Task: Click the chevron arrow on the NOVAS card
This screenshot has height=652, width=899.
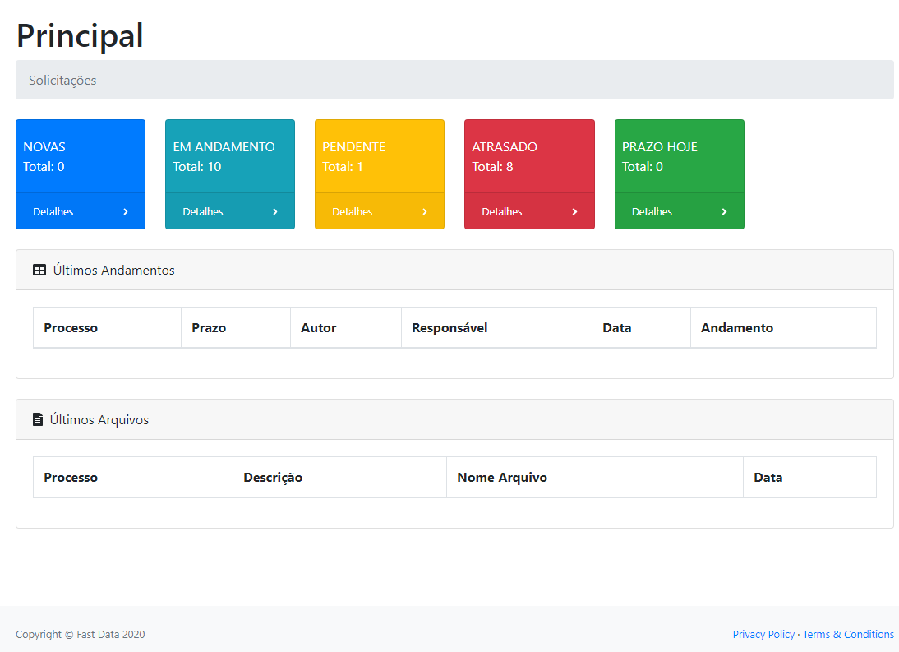Action: click(126, 211)
